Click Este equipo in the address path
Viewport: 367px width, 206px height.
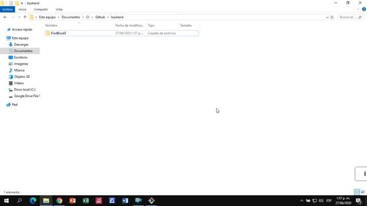(47, 17)
